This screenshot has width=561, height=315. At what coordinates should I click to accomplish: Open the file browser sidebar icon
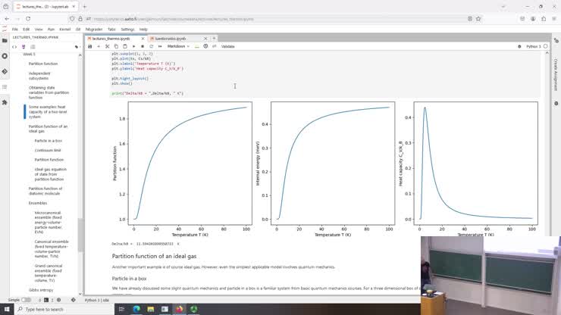tap(4, 39)
